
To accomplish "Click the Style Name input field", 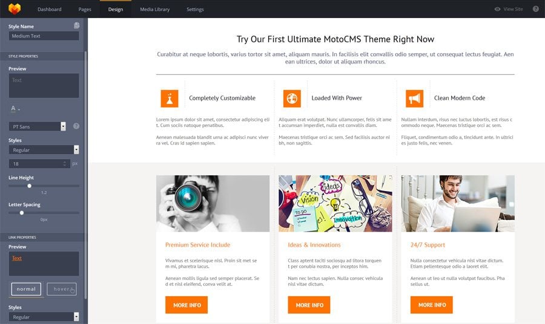I will 44,36.
